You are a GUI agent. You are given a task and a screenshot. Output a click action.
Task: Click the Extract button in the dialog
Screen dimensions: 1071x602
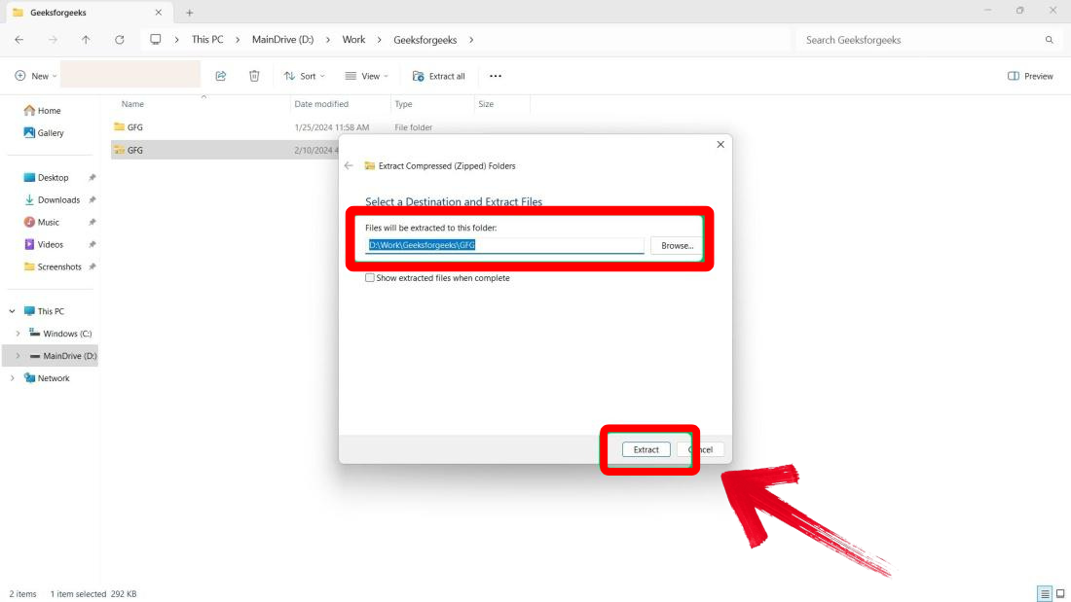pos(646,449)
